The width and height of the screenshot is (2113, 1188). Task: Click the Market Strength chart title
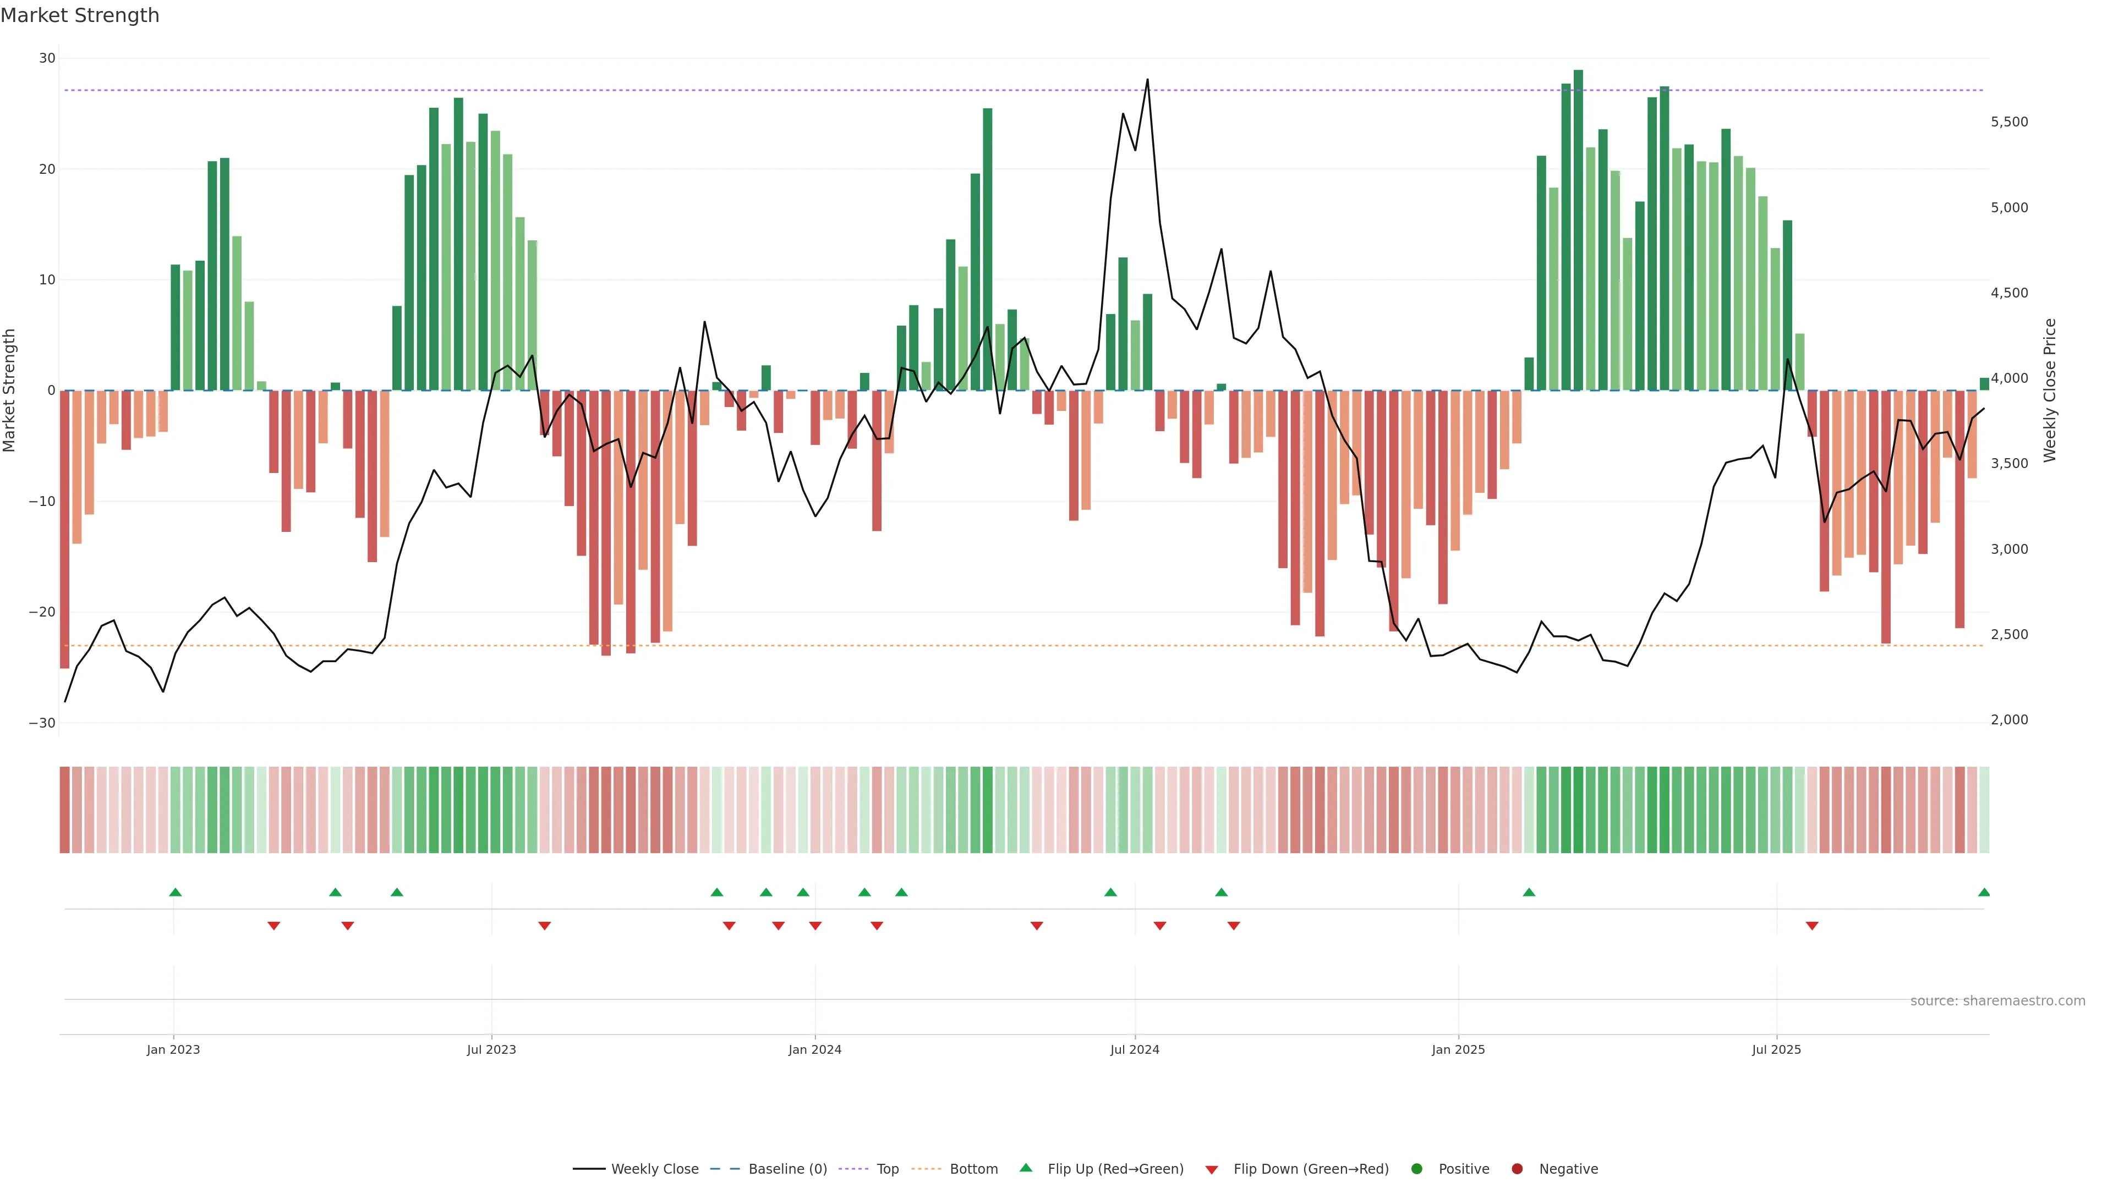coord(80,15)
